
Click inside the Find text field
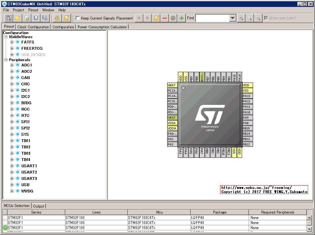click(213, 18)
